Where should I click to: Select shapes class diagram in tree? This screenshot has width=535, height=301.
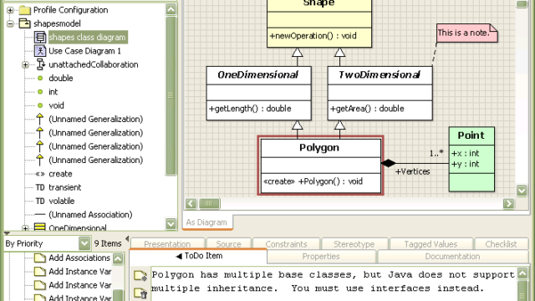[x=88, y=37]
